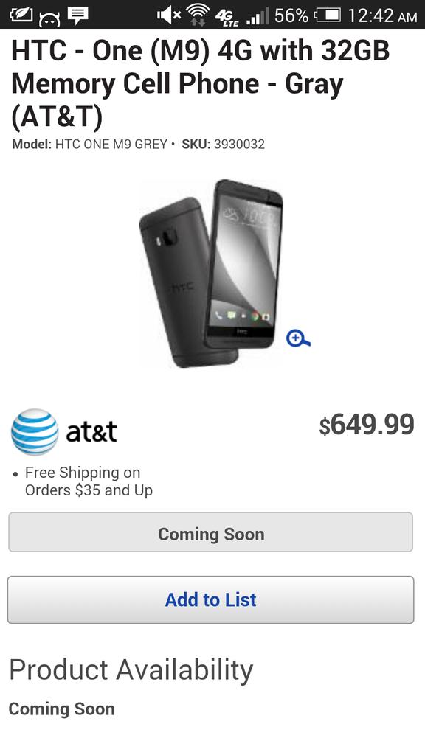Tap the product title HTC One (M9)
Screen dimensions: 425x755
201,83
